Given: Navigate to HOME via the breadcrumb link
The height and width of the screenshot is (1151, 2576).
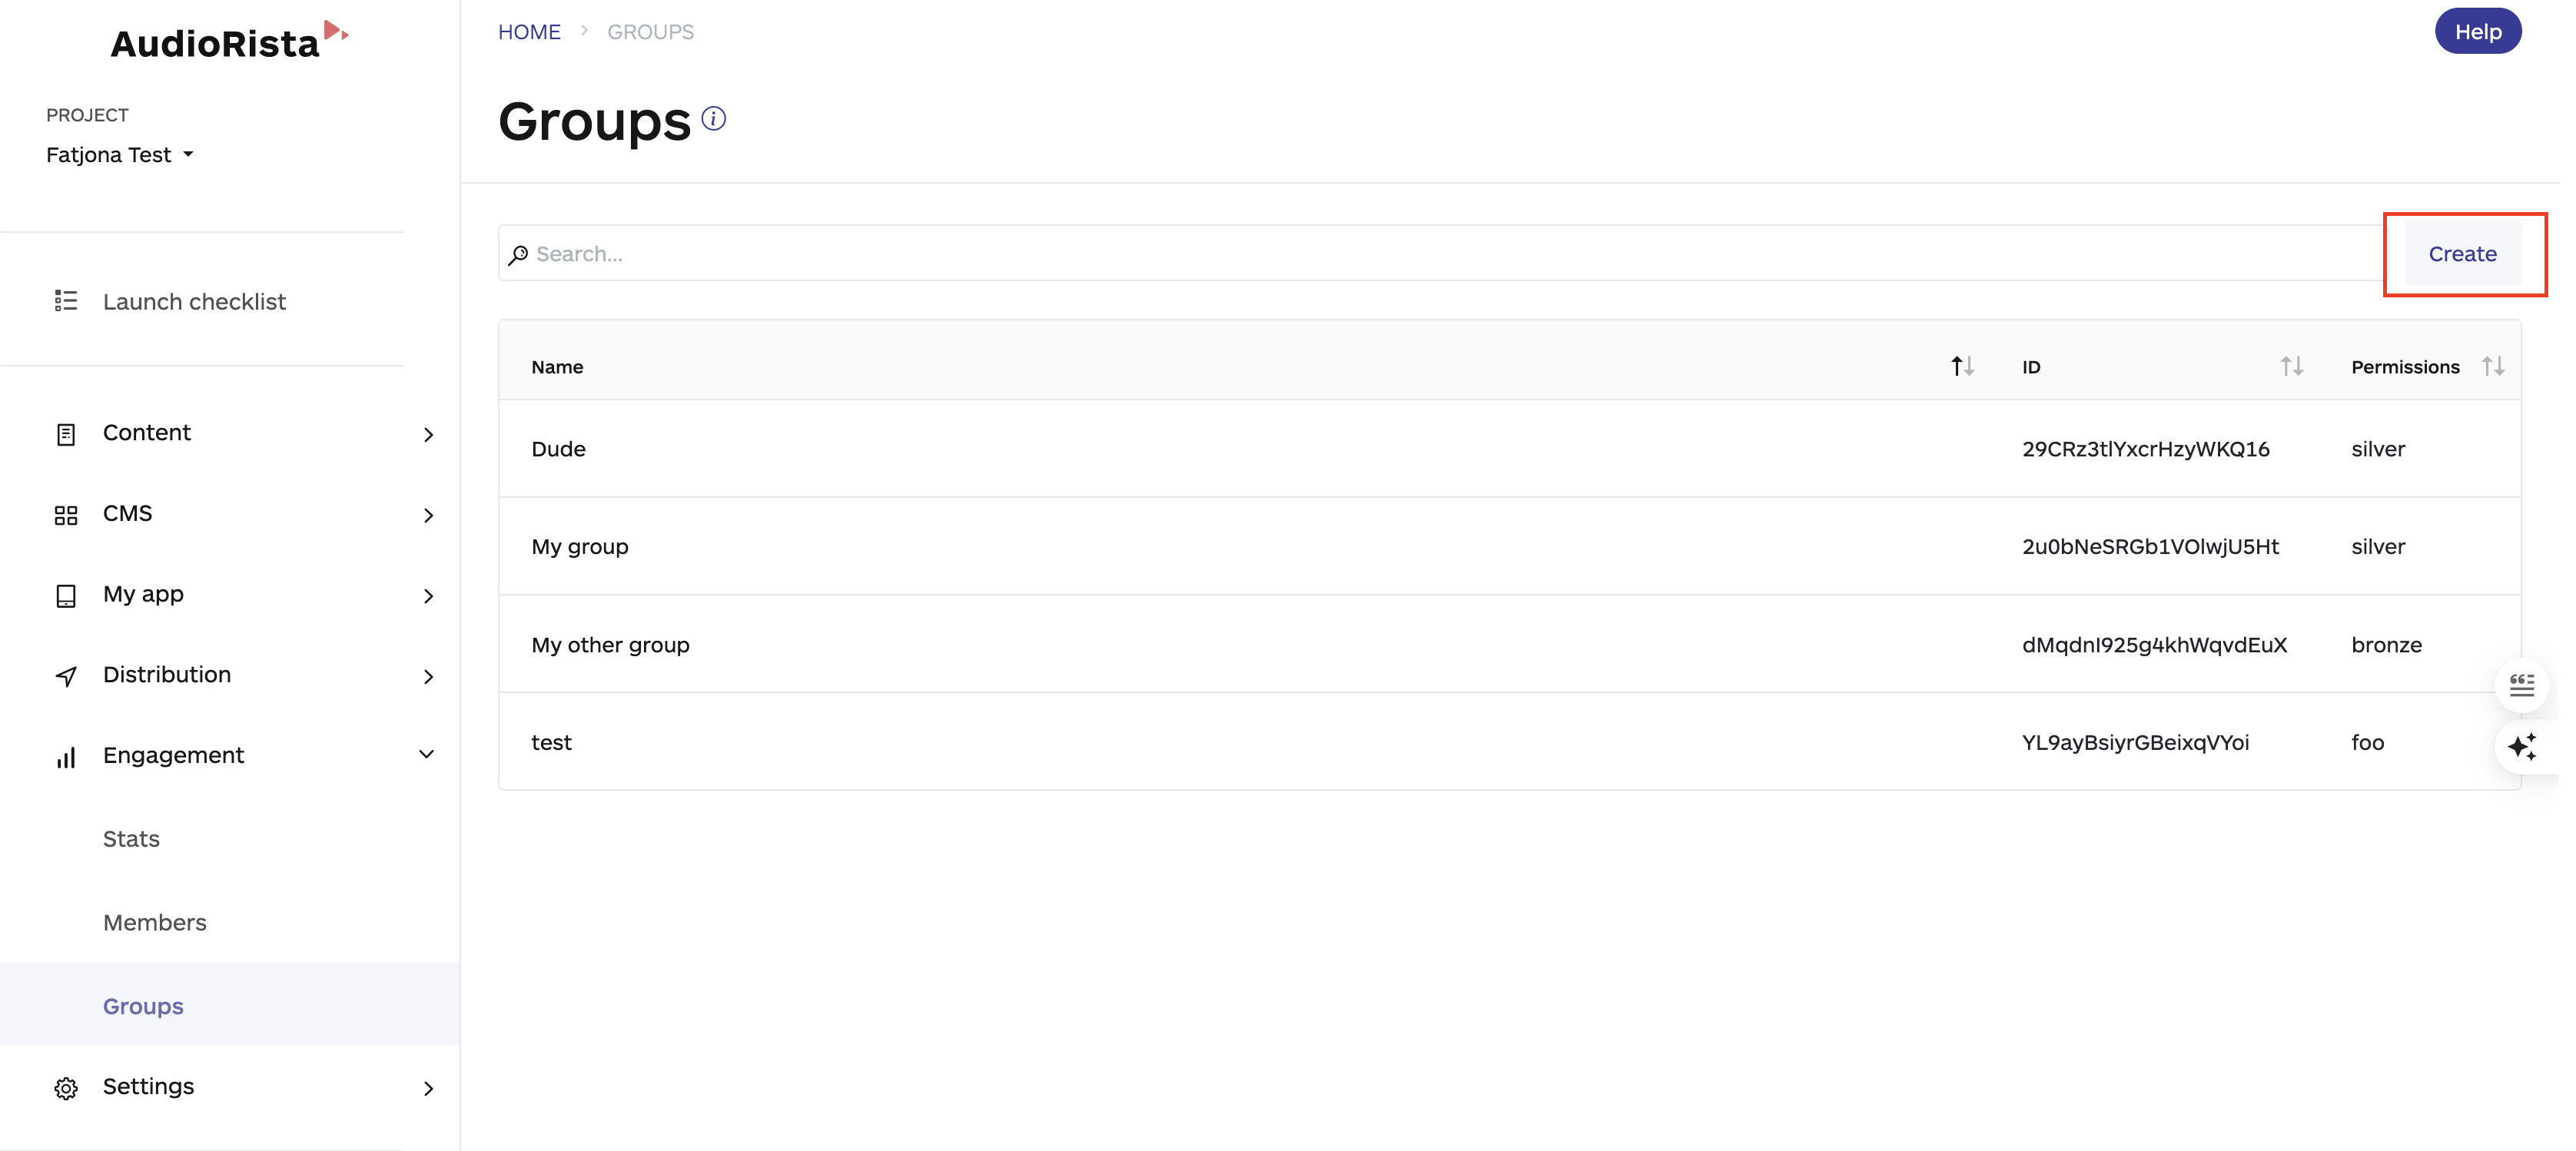Looking at the screenshot, I should pyautogui.click(x=529, y=31).
